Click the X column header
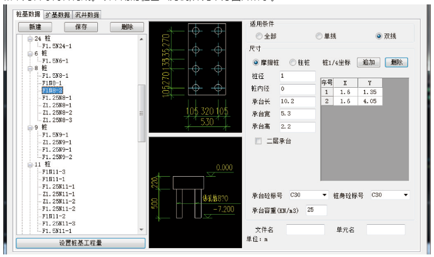 point(345,83)
